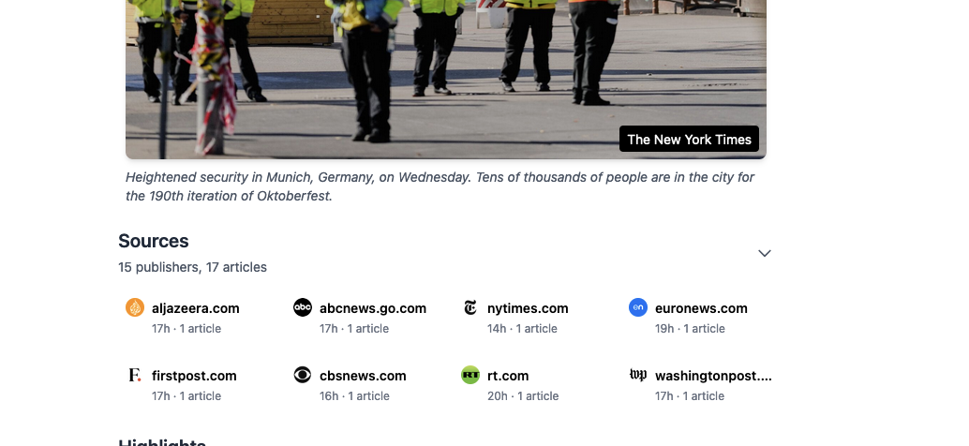The width and height of the screenshot is (969, 446).
Task: Click The New York Times image credit badge
Action: pos(689,140)
